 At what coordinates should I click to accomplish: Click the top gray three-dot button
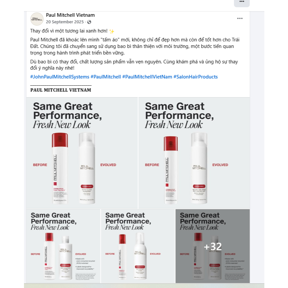click(242, 3)
